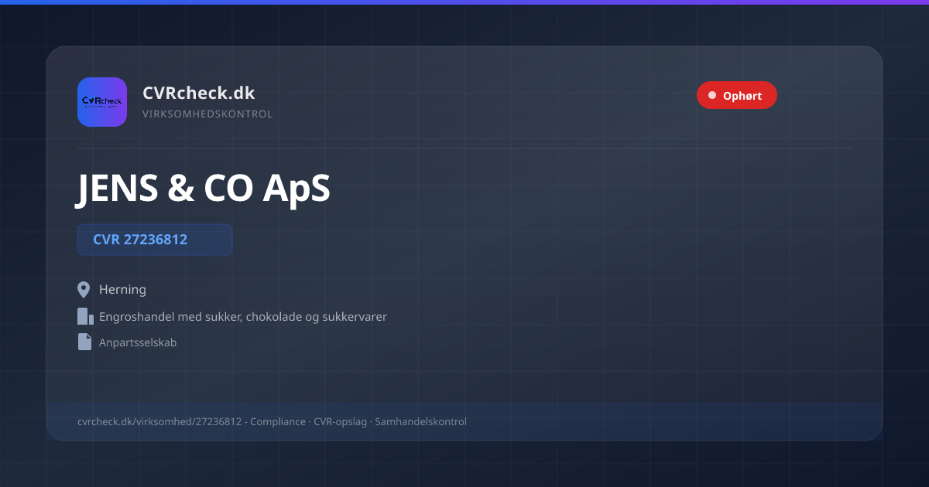Click the CVR 27236812 number badge

(x=155, y=240)
